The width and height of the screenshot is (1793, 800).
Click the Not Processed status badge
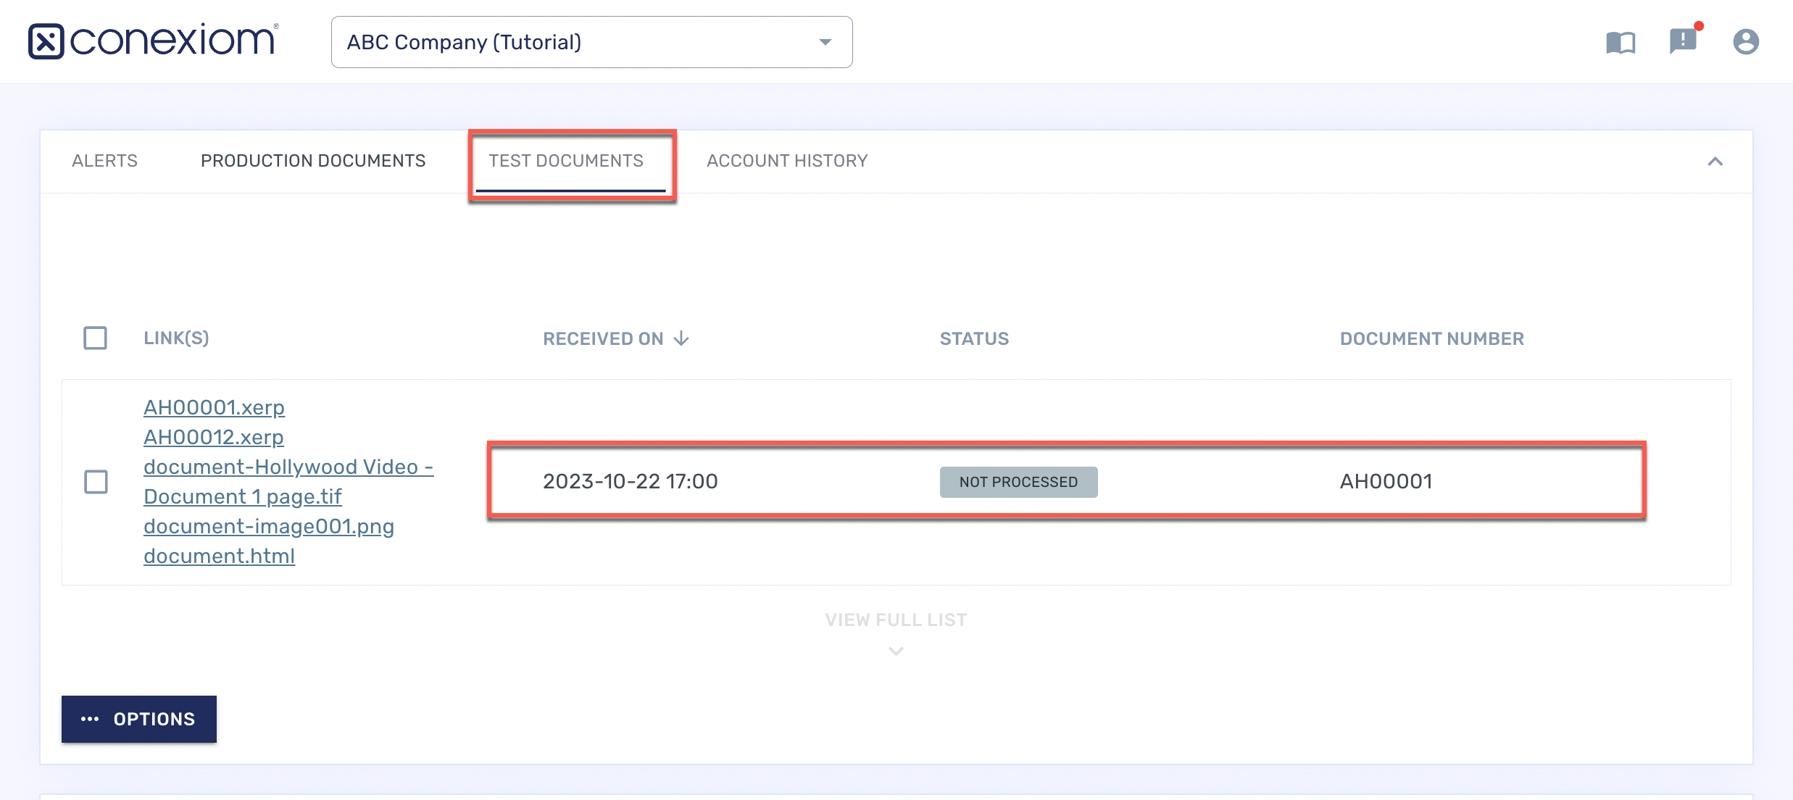pos(1018,482)
